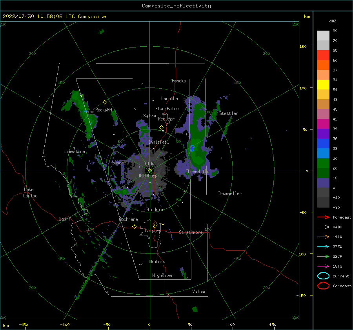Image resolution: width=353 pixels, height=330 pixels.
Task: Click the cyan 27ZW arrow icon
Action: (x=323, y=247)
